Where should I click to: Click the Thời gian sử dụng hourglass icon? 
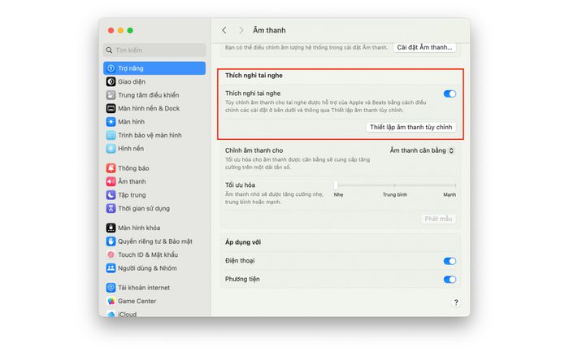coord(111,208)
